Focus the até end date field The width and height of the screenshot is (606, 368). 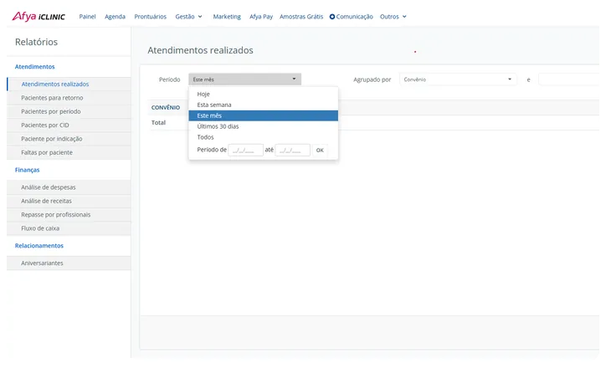(293, 150)
